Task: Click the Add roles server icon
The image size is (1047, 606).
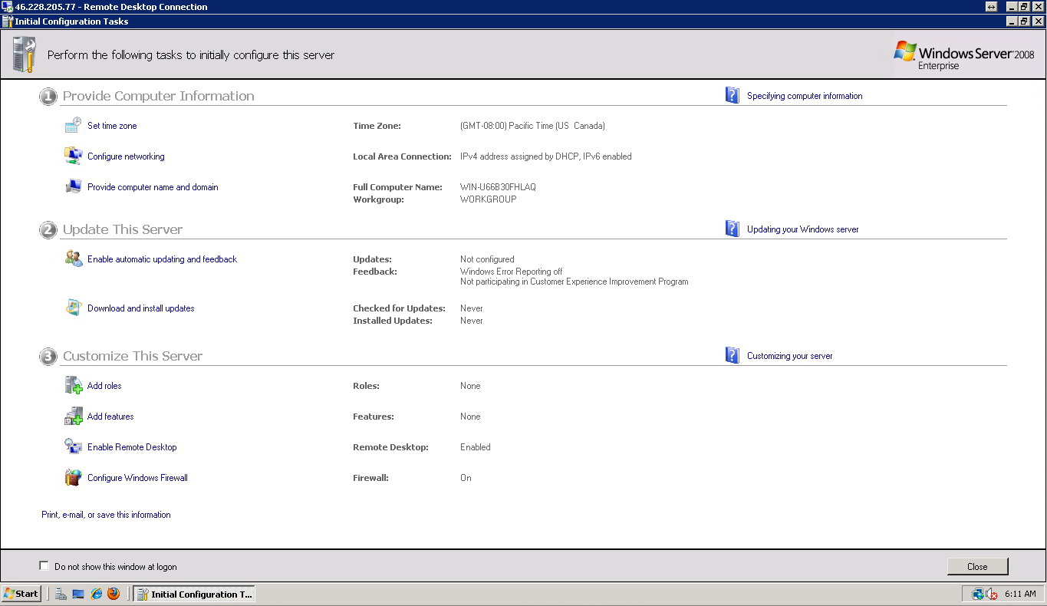Action: pyautogui.click(x=74, y=385)
